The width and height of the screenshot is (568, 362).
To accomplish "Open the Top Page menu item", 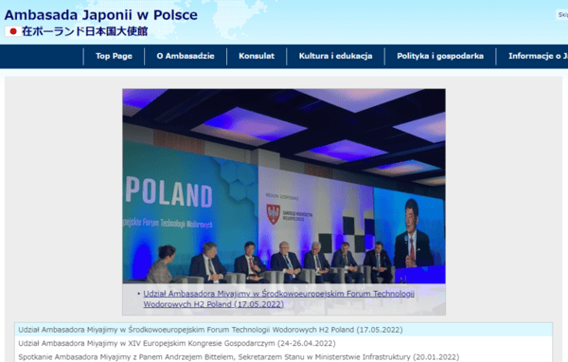I will point(114,56).
